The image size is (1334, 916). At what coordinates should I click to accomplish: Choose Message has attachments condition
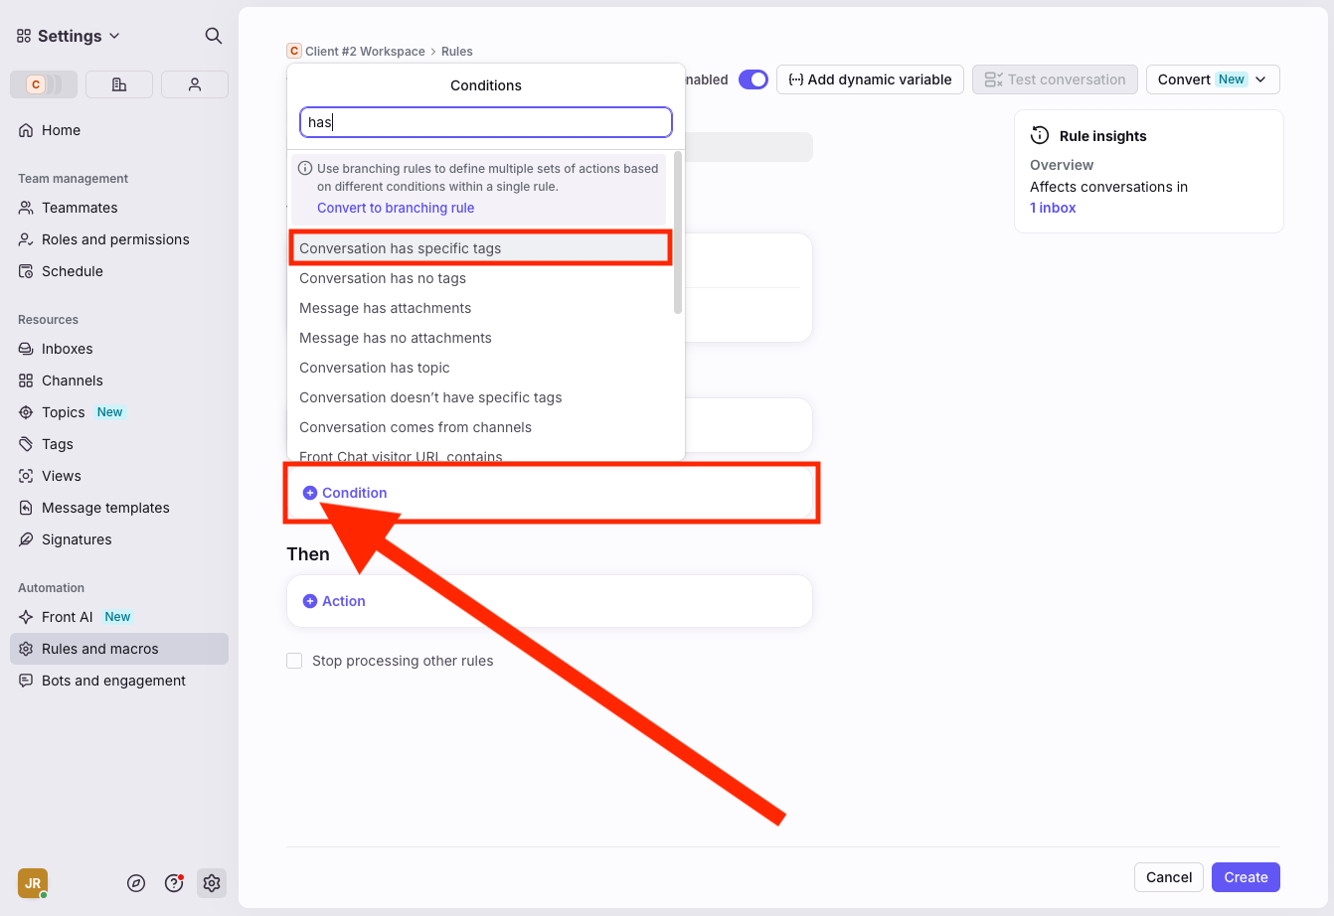385,308
